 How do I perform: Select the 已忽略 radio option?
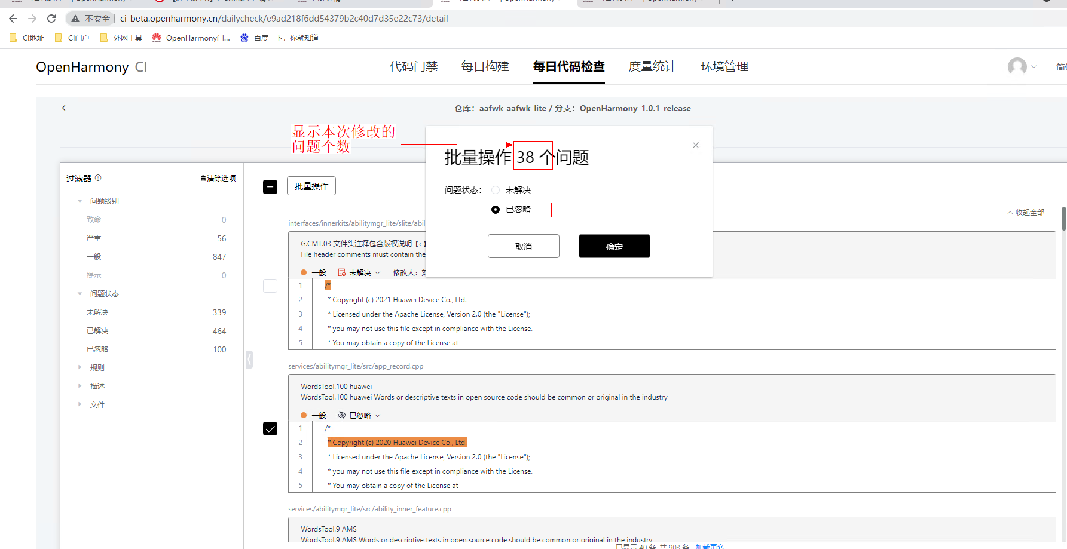[x=496, y=210]
